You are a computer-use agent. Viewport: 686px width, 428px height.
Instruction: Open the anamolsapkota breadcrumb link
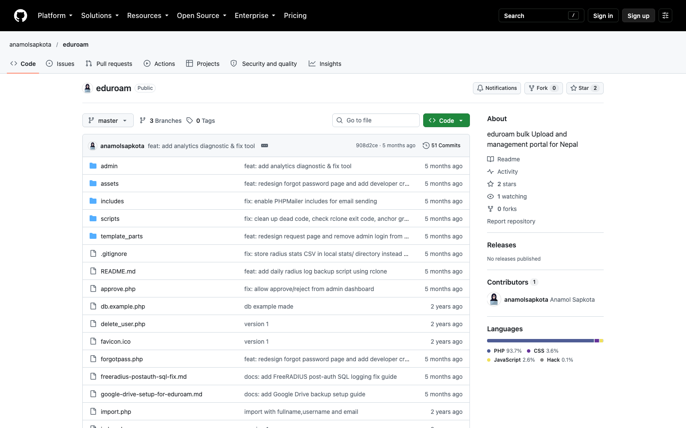click(x=30, y=45)
